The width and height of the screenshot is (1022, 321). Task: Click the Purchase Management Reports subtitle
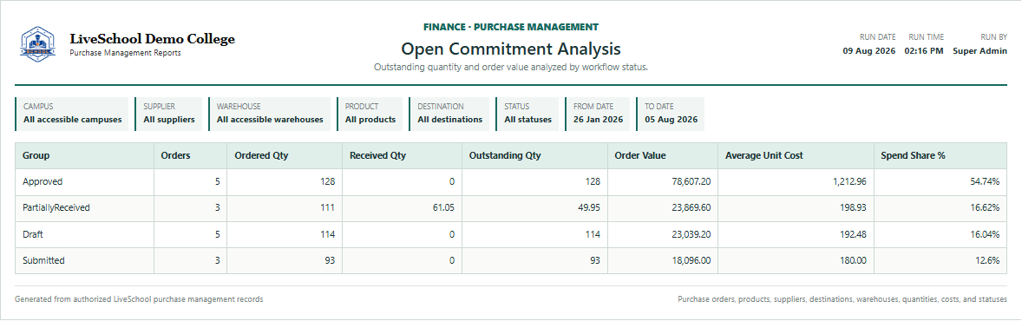click(x=125, y=54)
